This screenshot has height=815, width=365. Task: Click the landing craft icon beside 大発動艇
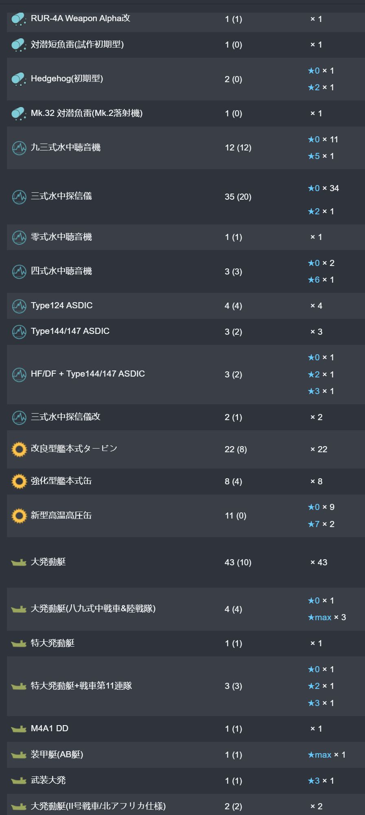pyautogui.click(x=19, y=562)
